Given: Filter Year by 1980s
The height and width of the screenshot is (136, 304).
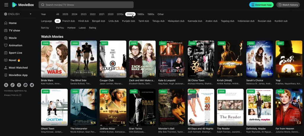Looking at the screenshot, I should 151,14.
